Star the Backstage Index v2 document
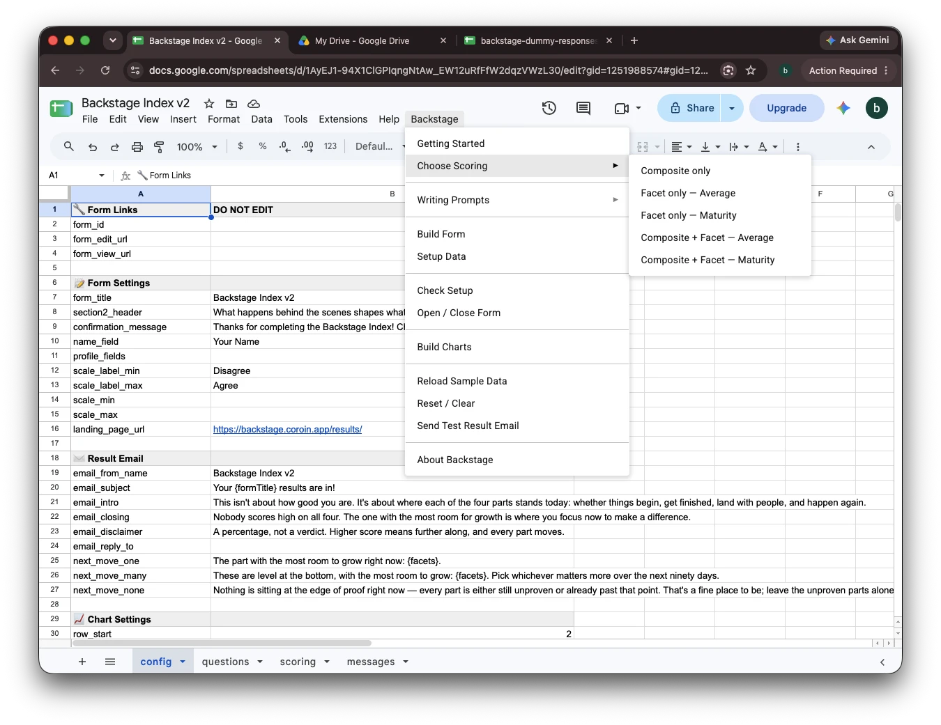 [x=209, y=104]
